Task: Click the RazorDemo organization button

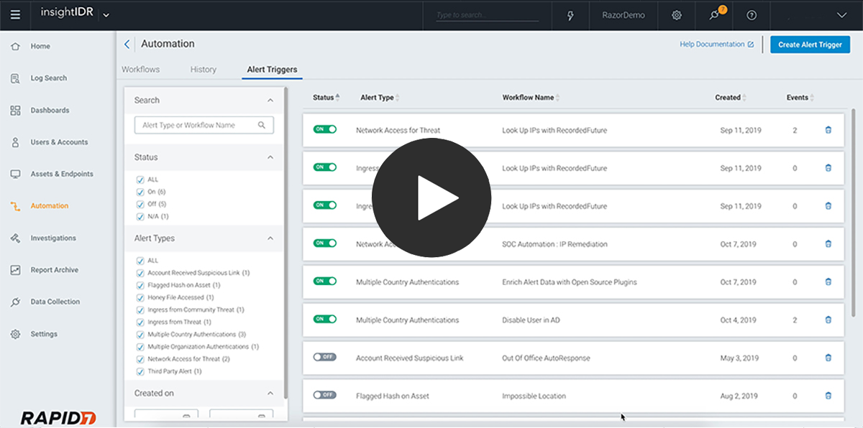Action: pos(623,15)
